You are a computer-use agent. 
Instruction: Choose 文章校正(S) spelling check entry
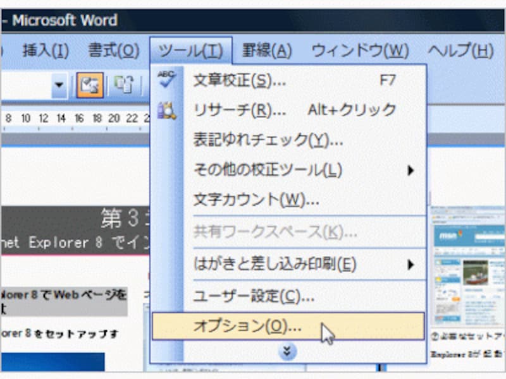289,80
